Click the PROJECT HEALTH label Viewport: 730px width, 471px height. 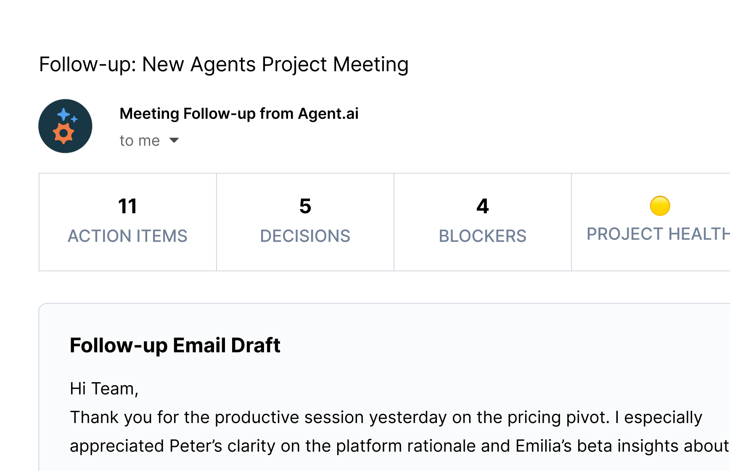pyautogui.click(x=657, y=234)
